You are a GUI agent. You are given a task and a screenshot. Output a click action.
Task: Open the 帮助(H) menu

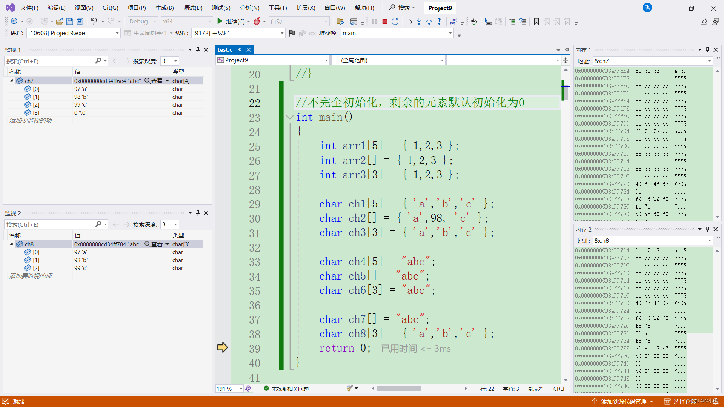(x=364, y=8)
